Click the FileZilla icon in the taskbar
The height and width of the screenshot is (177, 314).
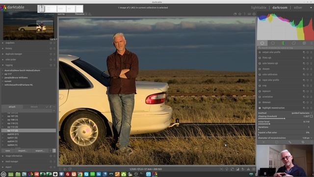68,174
